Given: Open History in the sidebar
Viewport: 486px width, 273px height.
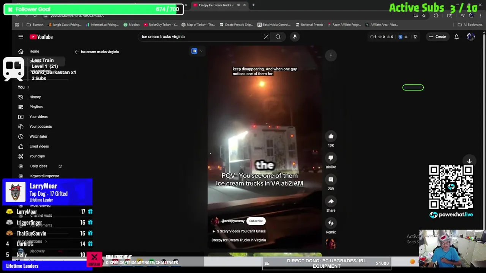Looking at the screenshot, I should click(x=35, y=97).
